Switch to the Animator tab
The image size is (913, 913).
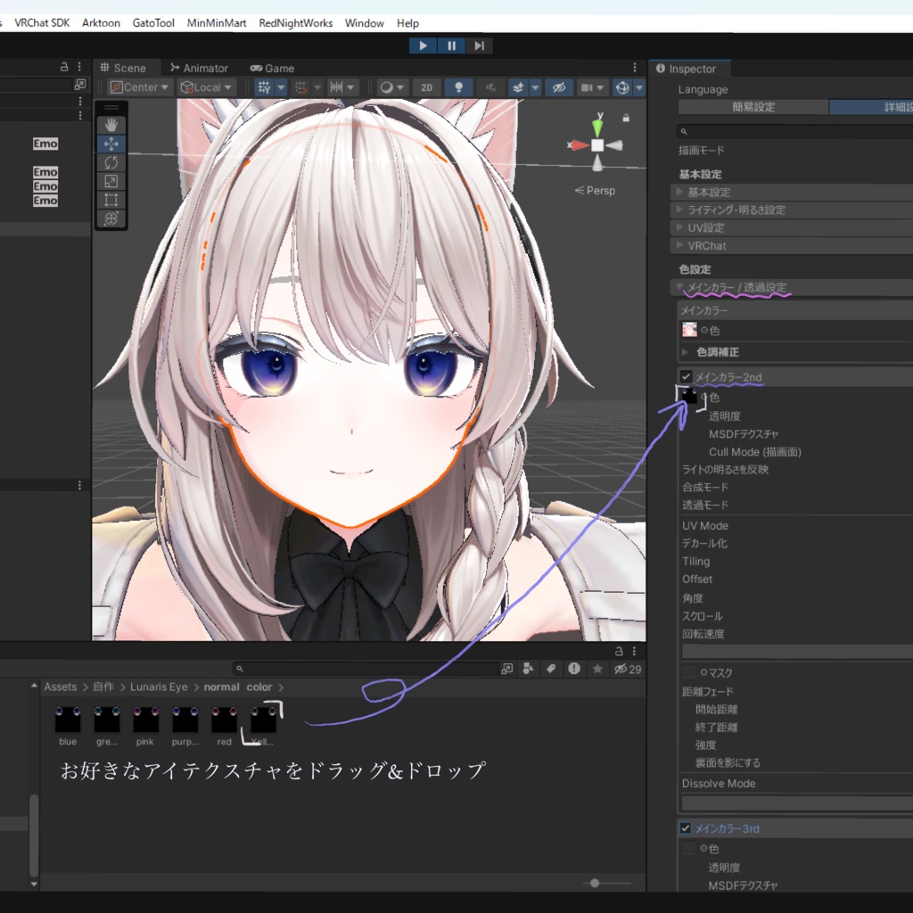tap(199, 68)
